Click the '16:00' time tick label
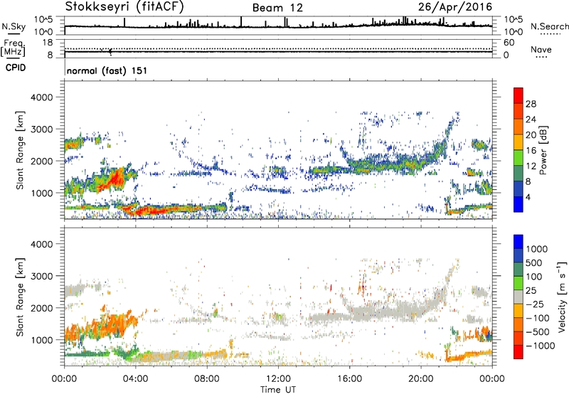Viewport: 569px width, 394px height. [x=349, y=379]
